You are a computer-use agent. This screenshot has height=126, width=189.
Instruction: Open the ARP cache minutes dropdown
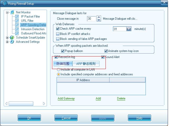129,29
